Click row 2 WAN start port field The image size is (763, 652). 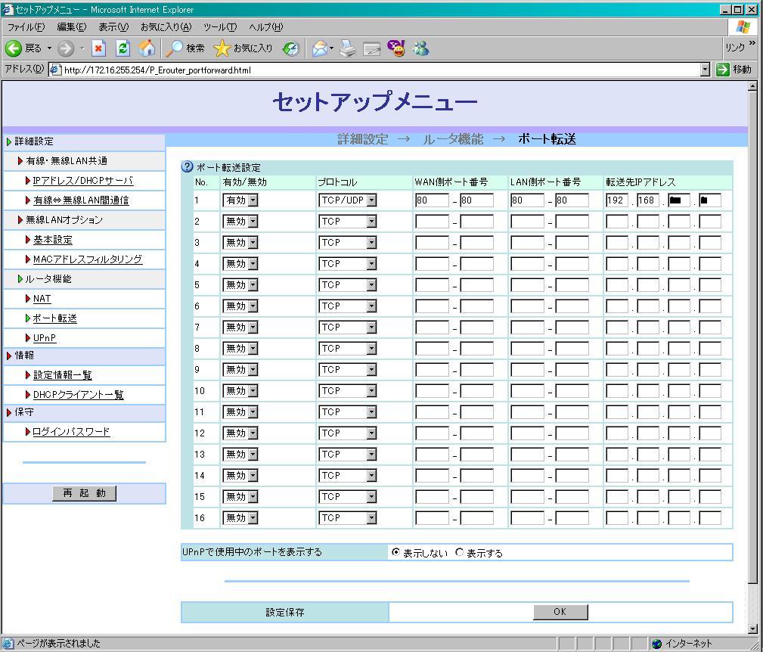(x=432, y=222)
